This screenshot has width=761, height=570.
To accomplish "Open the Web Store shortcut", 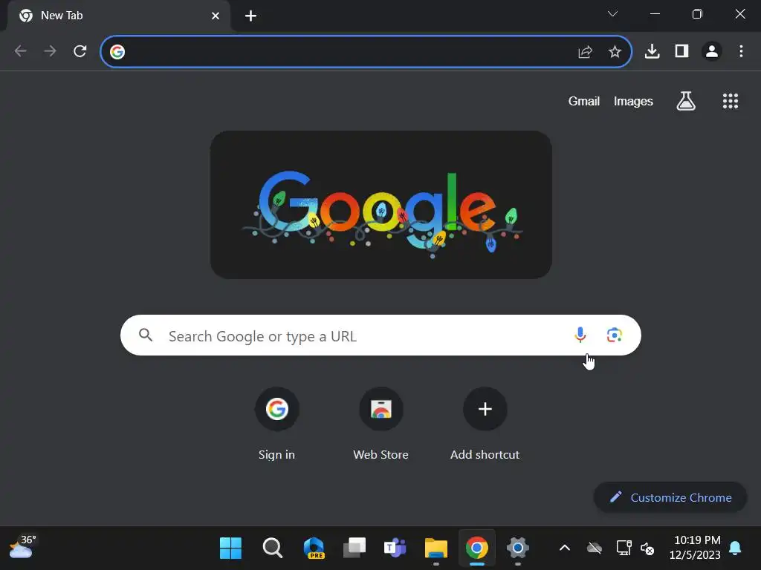I will click(x=381, y=424).
